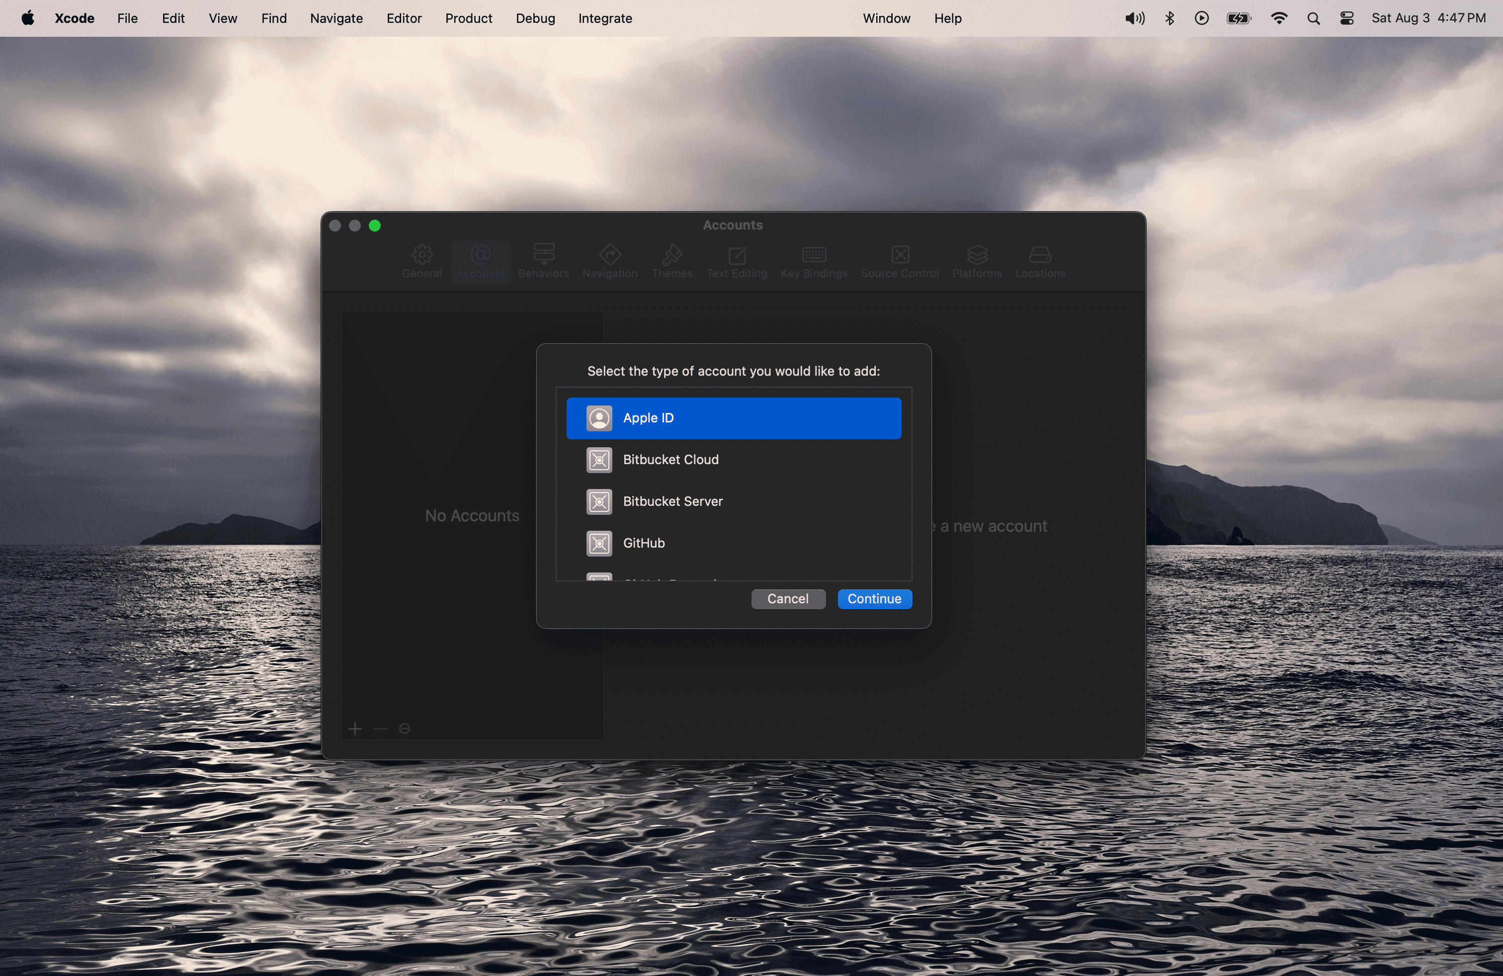Click the Continue button
The width and height of the screenshot is (1503, 976).
tap(874, 598)
